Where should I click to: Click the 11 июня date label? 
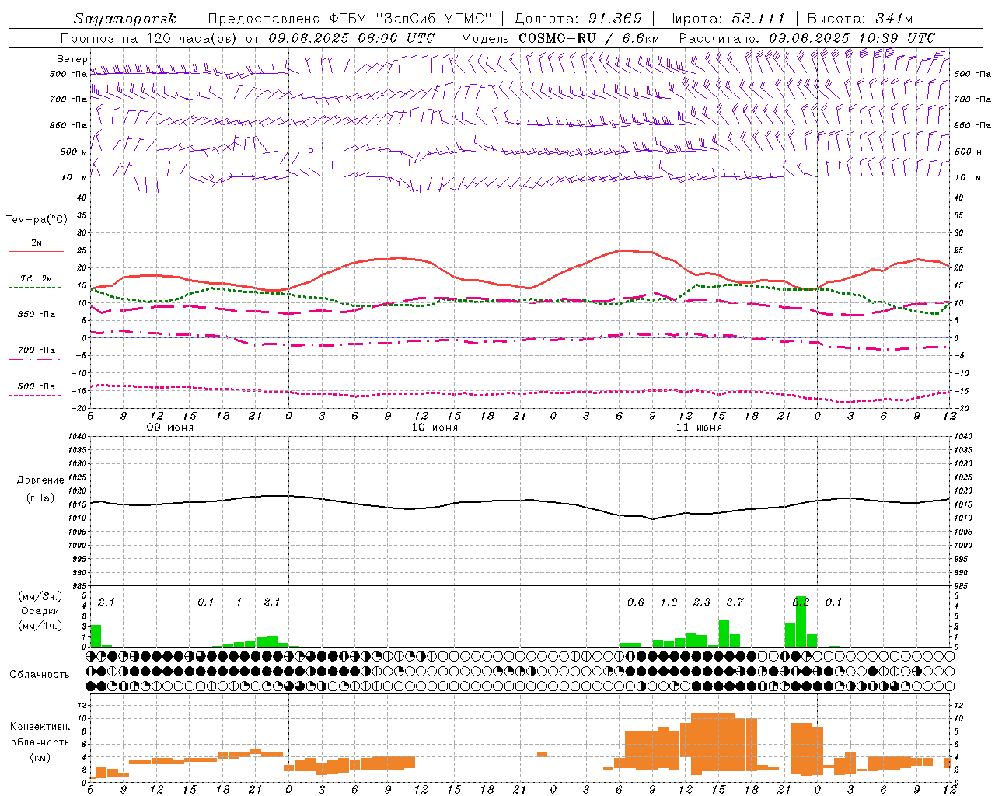699,428
